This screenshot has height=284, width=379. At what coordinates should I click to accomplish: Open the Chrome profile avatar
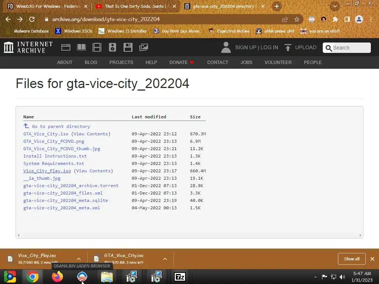359,19
